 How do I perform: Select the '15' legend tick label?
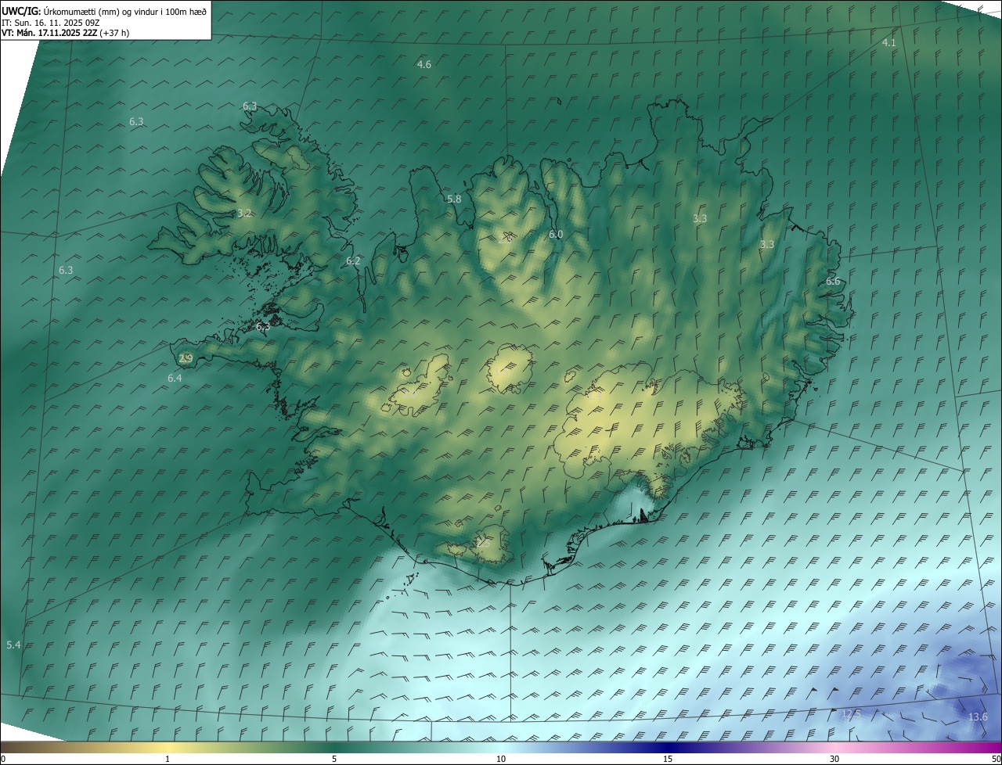pos(668,760)
